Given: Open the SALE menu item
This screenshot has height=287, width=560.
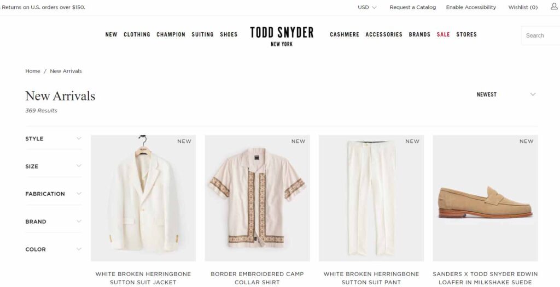Looking at the screenshot, I should [443, 34].
